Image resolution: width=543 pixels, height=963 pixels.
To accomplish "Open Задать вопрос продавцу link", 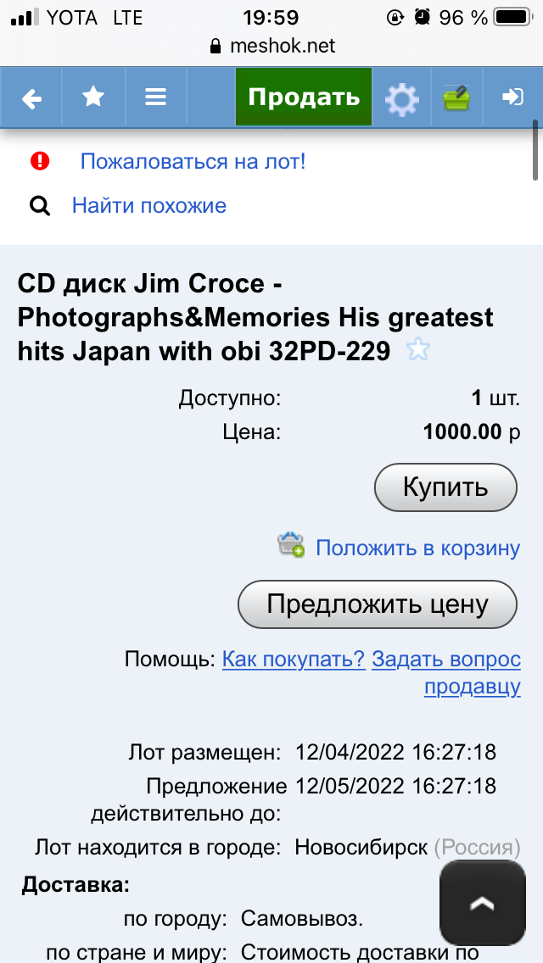I will (x=446, y=673).
